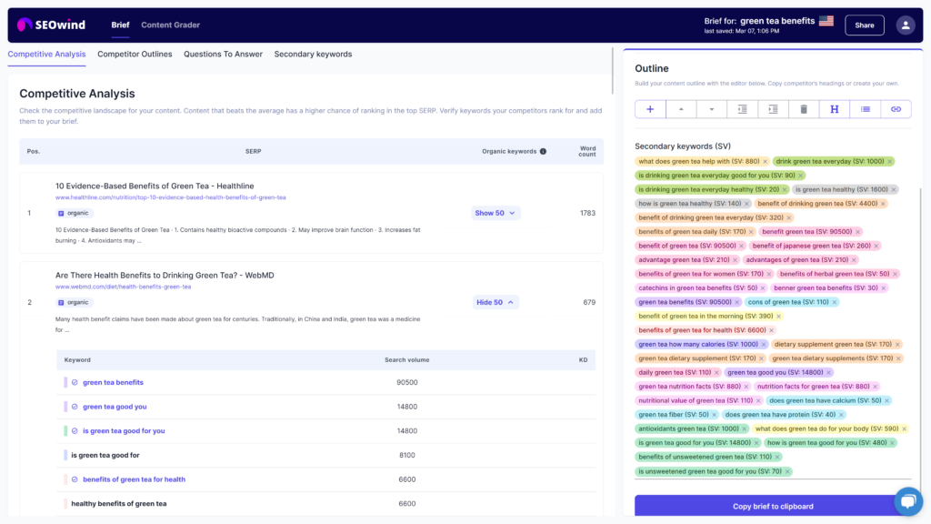Remove the 'benefits of unsweetened green tea' tag

(x=777, y=457)
